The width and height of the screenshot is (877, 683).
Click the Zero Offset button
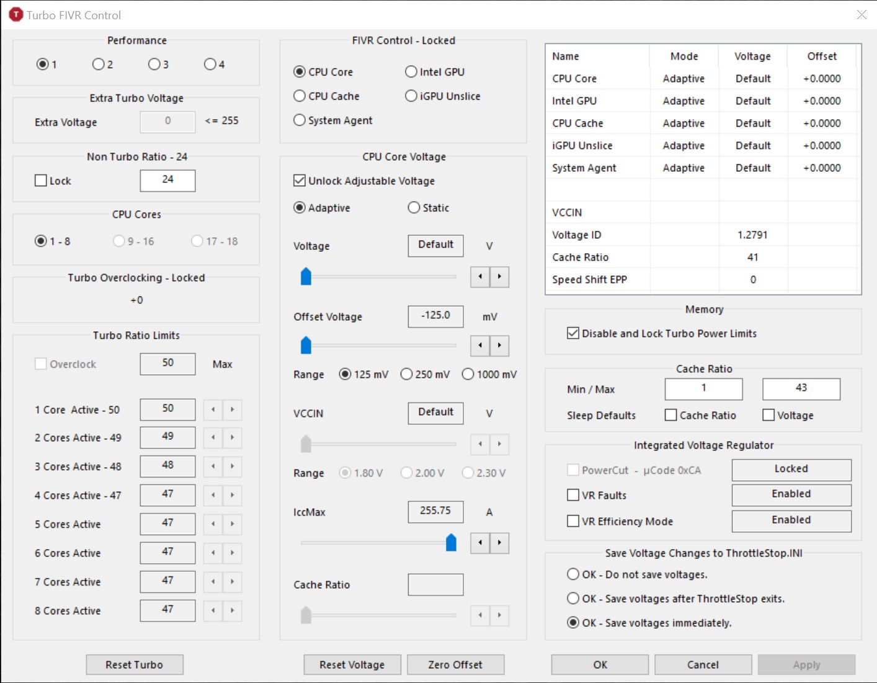[455, 664]
